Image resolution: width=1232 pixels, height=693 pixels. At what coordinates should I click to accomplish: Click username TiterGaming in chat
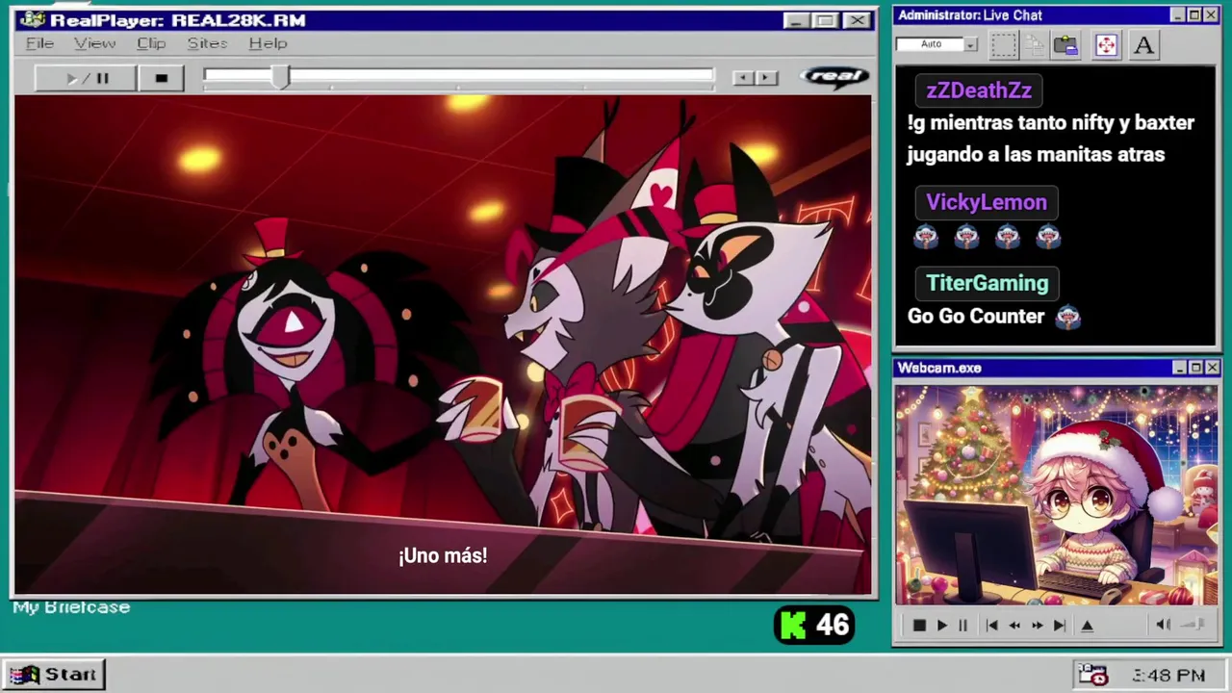pos(988,283)
